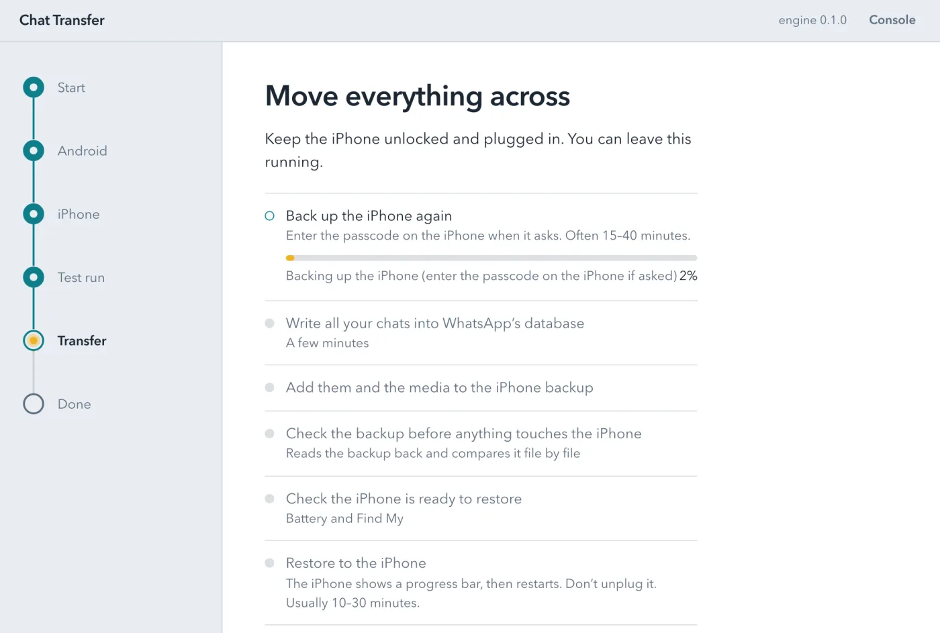Select the Done step label
Image resolution: width=940 pixels, height=633 pixels.
(x=75, y=404)
